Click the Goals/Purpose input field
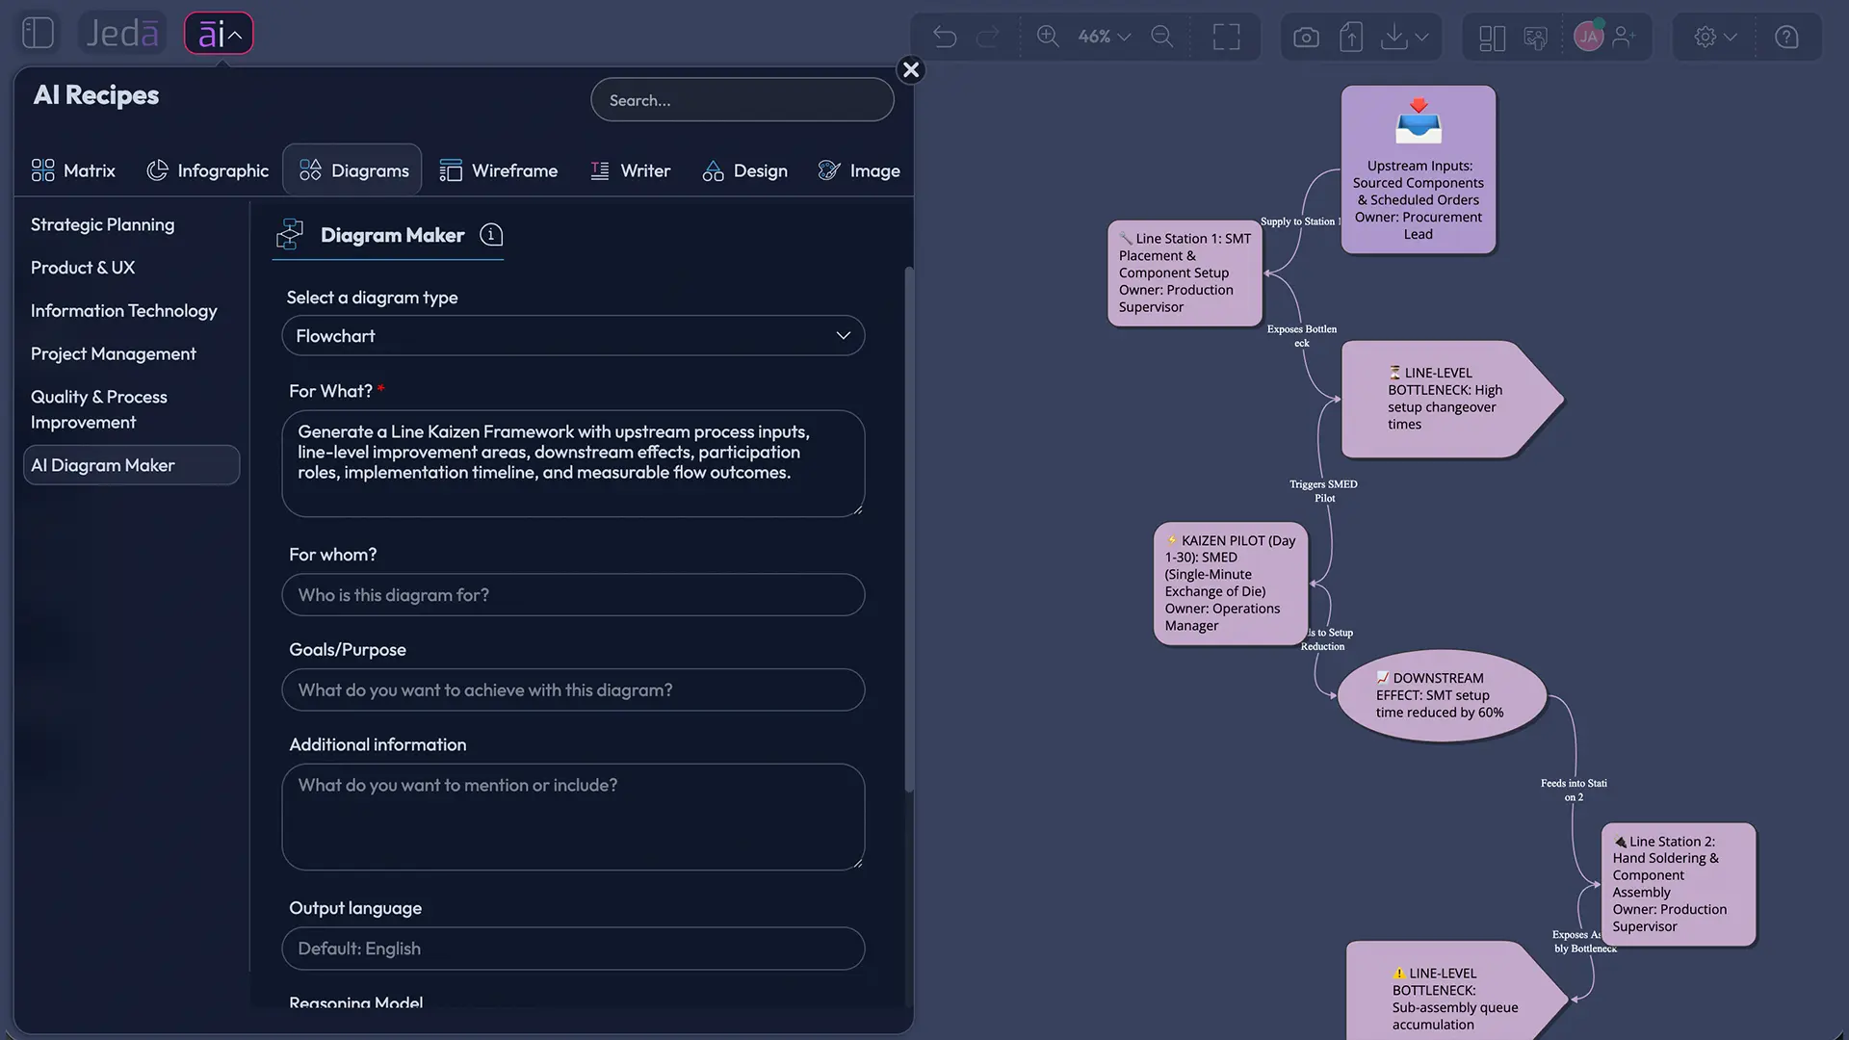 [573, 690]
